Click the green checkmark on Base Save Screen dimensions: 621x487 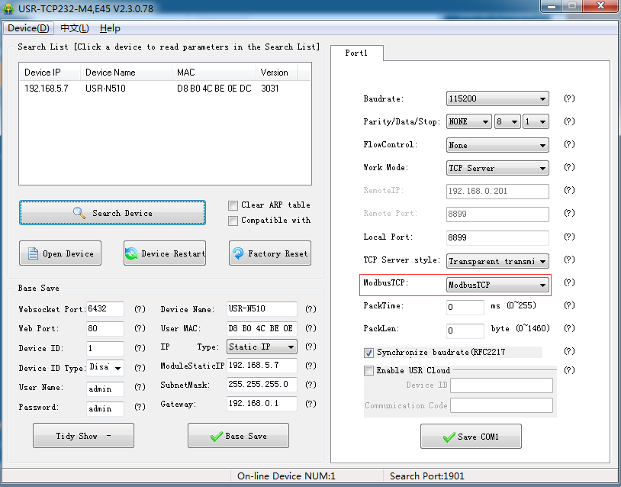[216, 437]
